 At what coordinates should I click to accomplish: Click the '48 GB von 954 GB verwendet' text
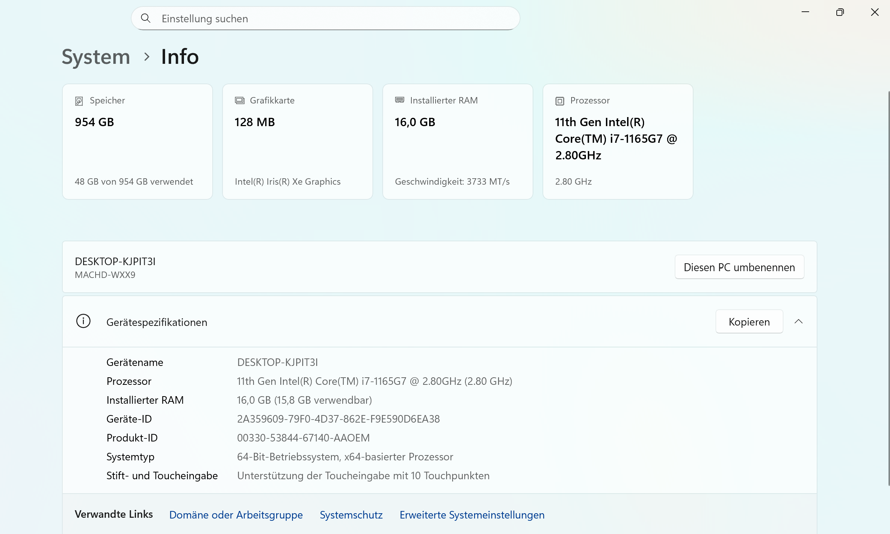click(x=134, y=182)
